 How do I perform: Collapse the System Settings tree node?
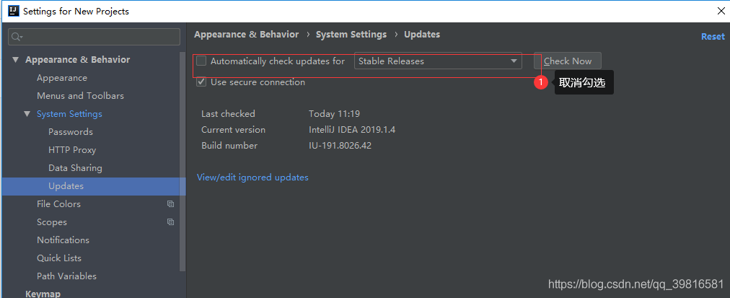tap(27, 114)
